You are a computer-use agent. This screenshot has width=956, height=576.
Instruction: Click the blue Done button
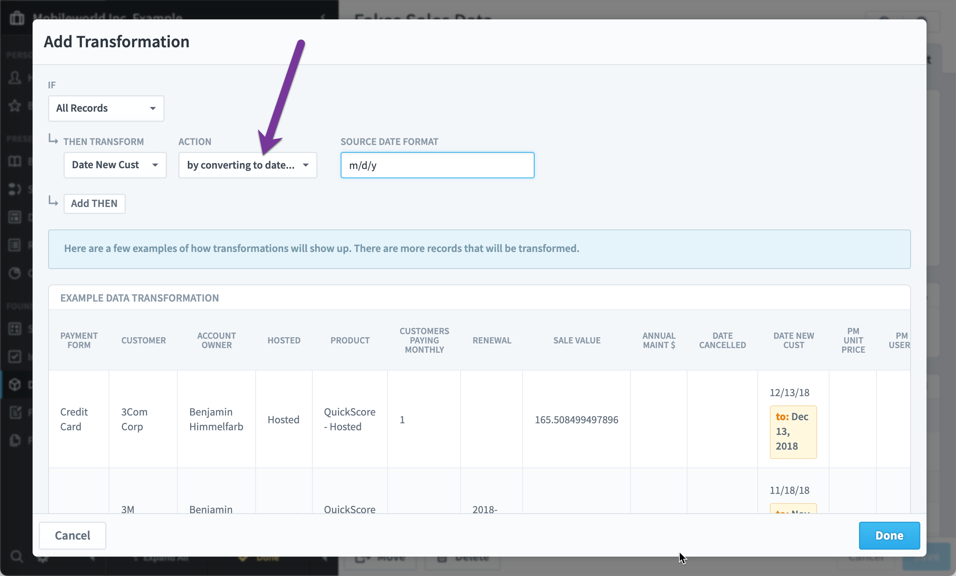(x=889, y=535)
